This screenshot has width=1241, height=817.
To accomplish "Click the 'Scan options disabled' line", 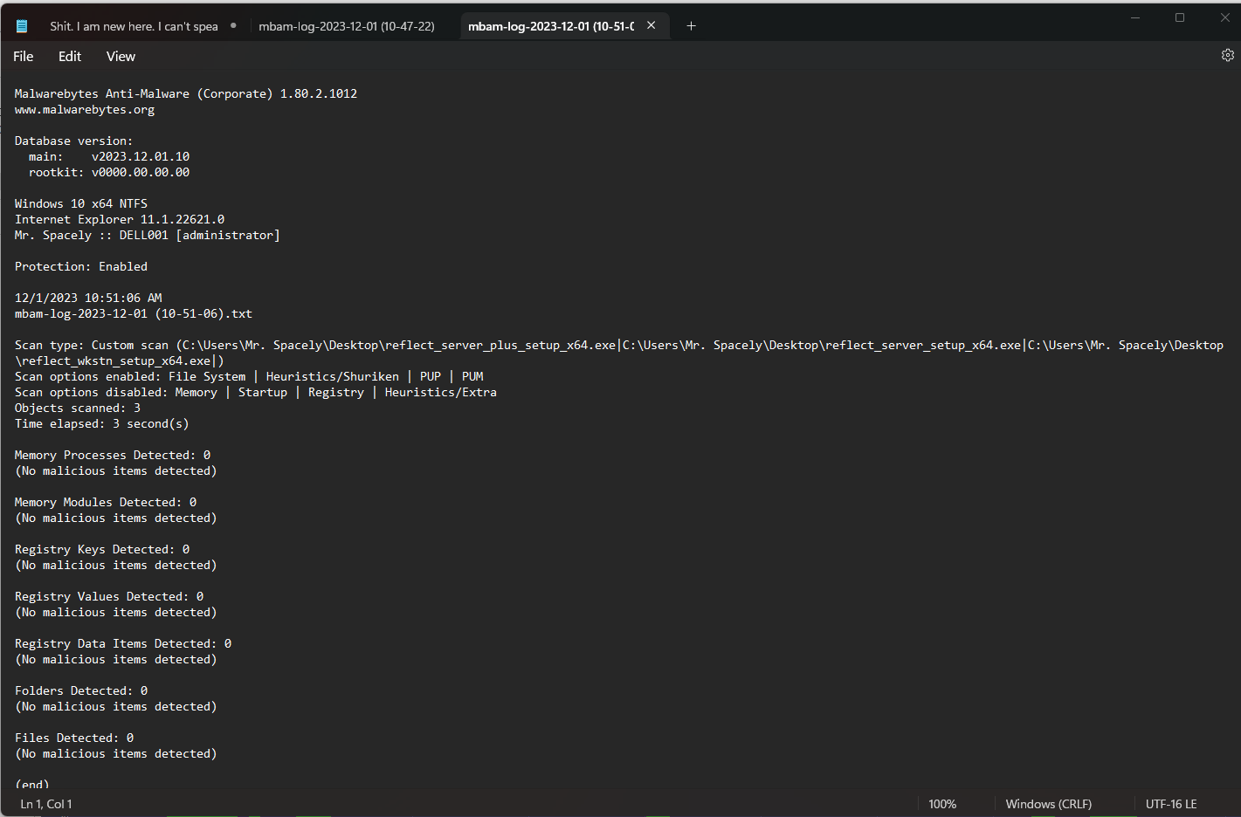I will (x=256, y=392).
